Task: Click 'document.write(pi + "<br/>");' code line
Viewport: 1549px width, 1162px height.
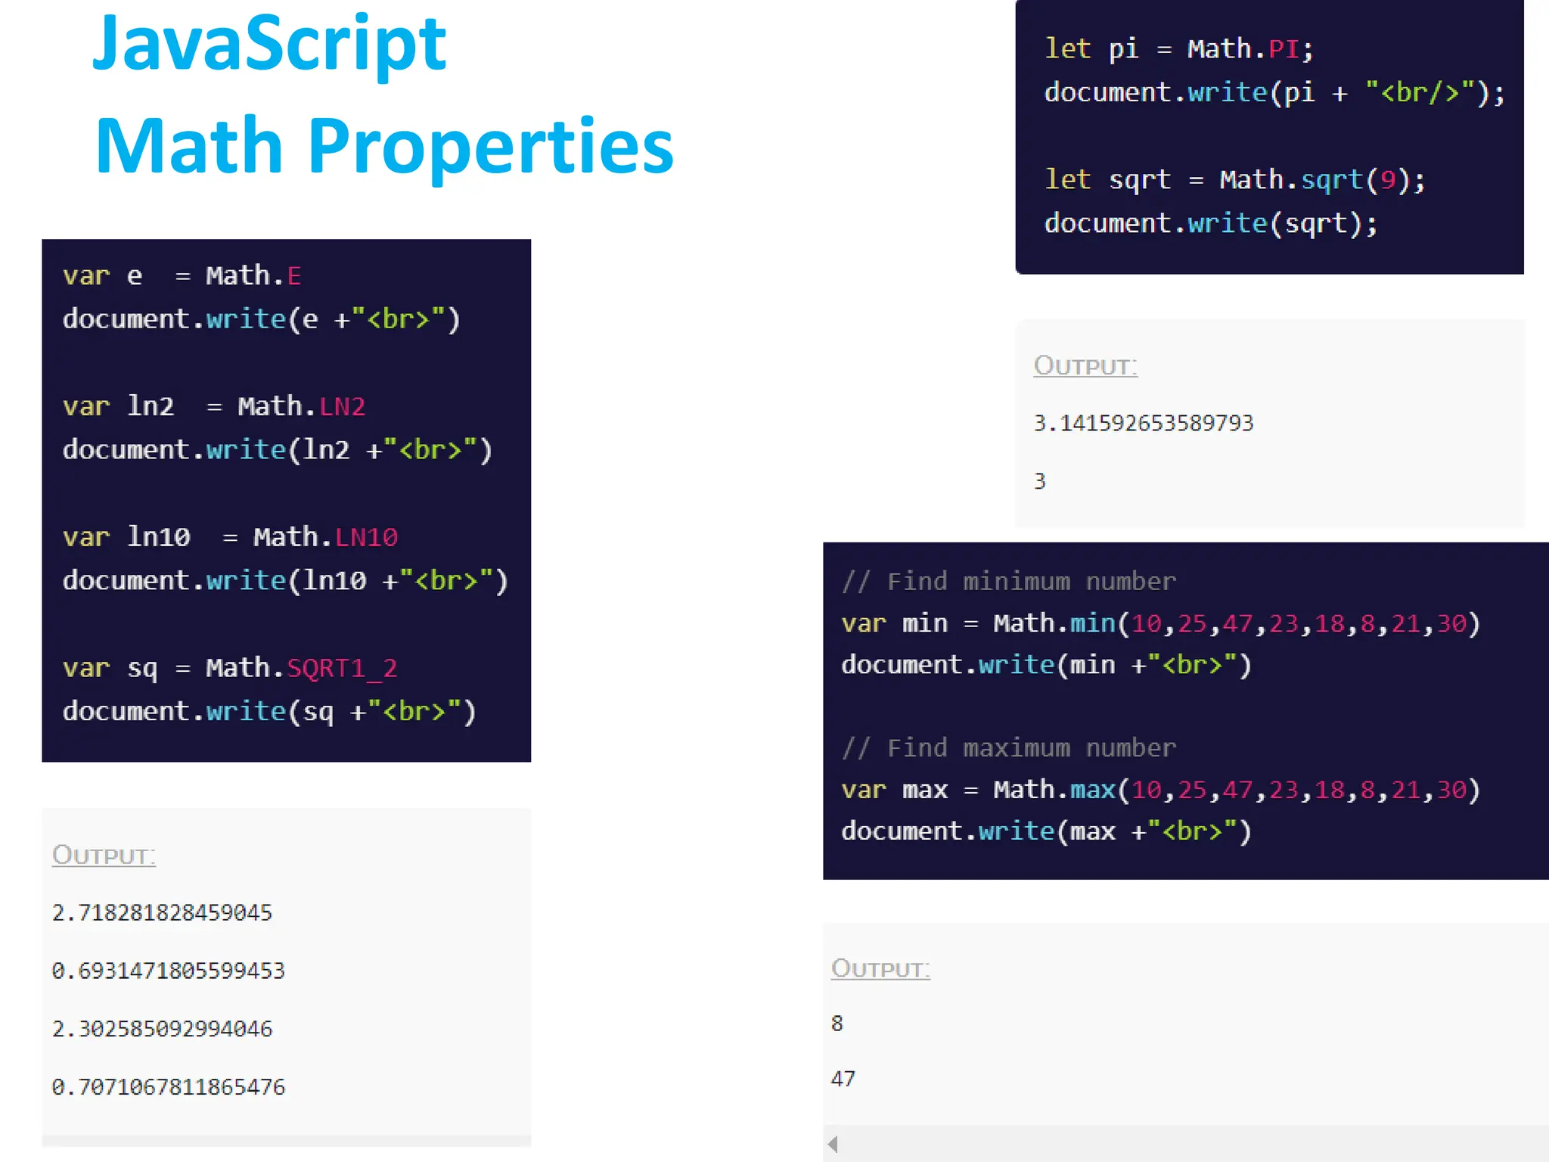Action: 1275,92
